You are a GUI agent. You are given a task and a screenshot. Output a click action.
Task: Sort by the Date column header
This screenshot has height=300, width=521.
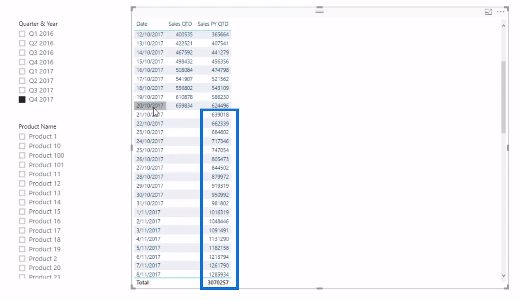[142, 24]
